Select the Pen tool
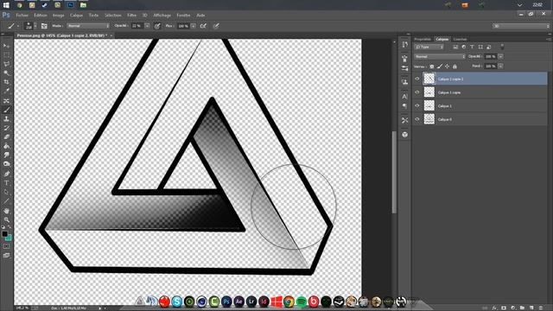 (6, 174)
